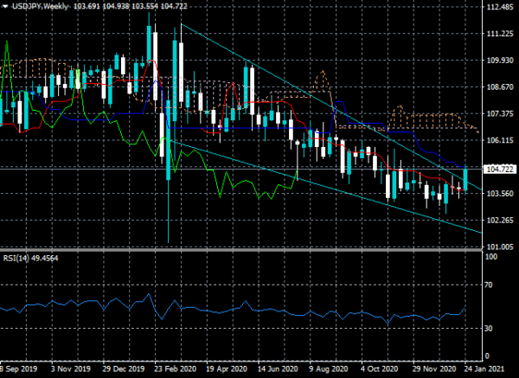Click the 29 Nov 2020 date label

[x=433, y=368]
